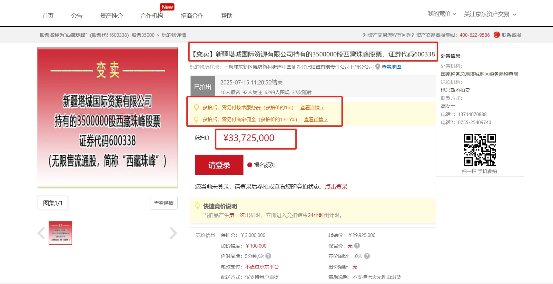
Task: Open the 首页 menu item
Action: 48,15
